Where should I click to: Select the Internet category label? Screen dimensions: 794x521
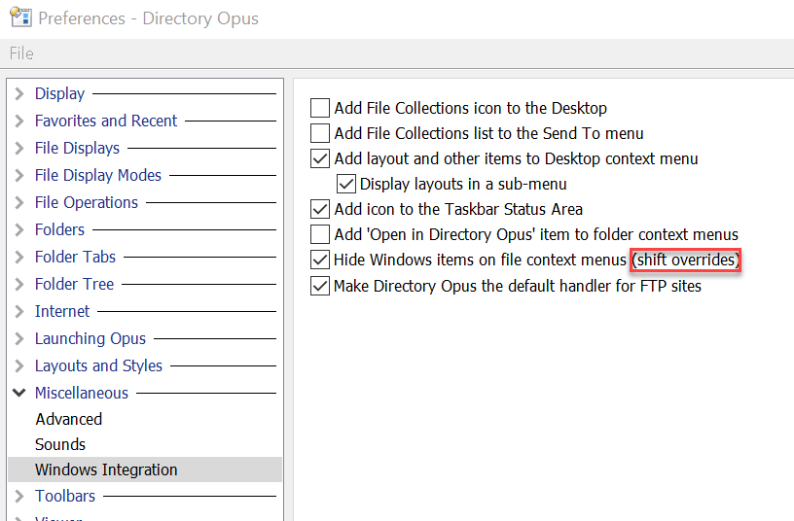(x=61, y=312)
